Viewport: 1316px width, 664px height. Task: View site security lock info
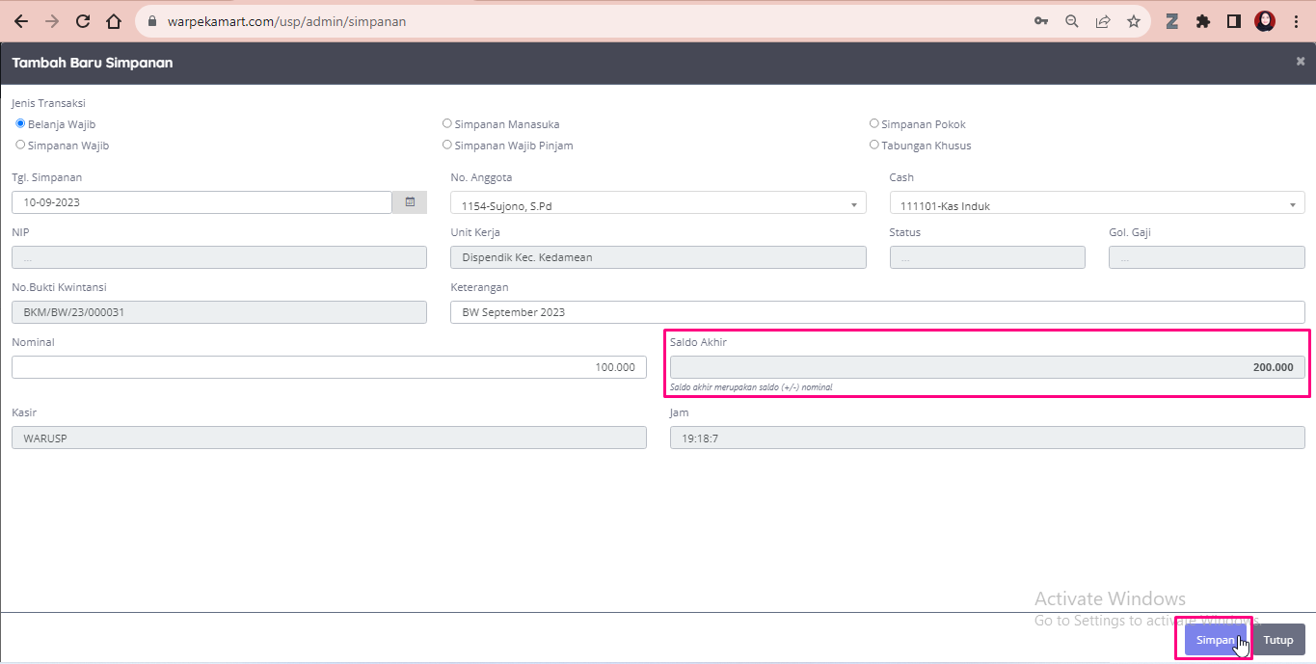tap(152, 21)
